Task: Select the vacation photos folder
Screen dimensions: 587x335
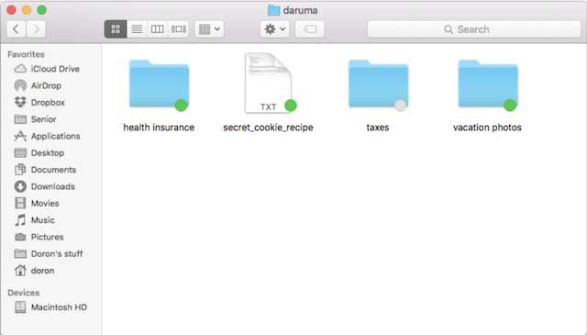Action: click(x=488, y=84)
